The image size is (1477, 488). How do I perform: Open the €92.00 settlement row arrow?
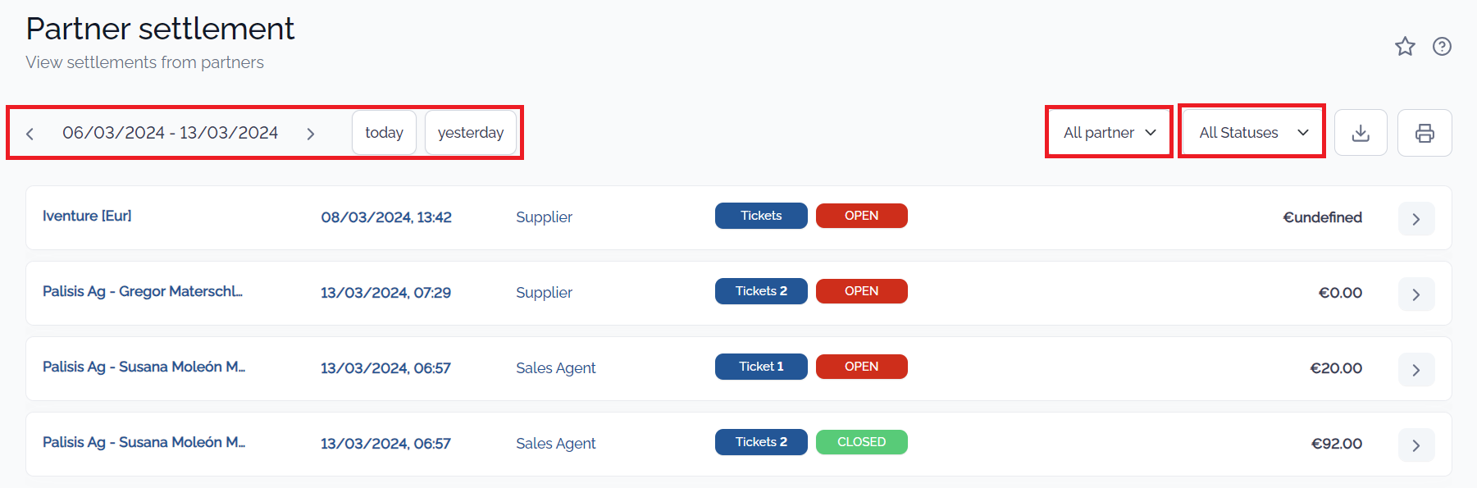(1416, 445)
